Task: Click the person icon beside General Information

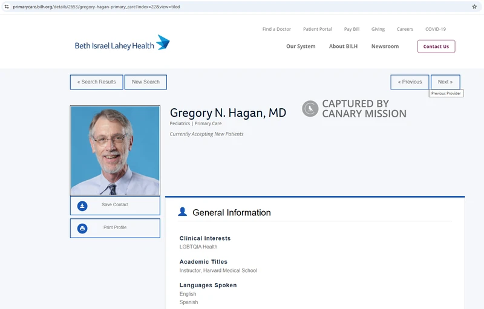Action: (183, 212)
